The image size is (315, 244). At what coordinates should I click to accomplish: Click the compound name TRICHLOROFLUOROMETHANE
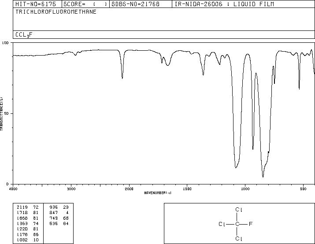[56, 11]
